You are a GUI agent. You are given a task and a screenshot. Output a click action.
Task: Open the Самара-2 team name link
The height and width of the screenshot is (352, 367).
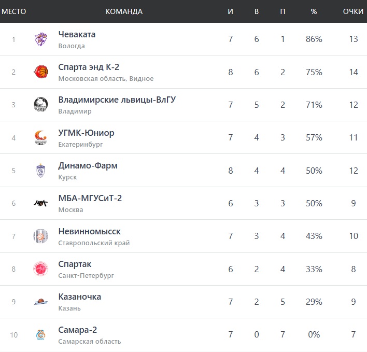78,330
